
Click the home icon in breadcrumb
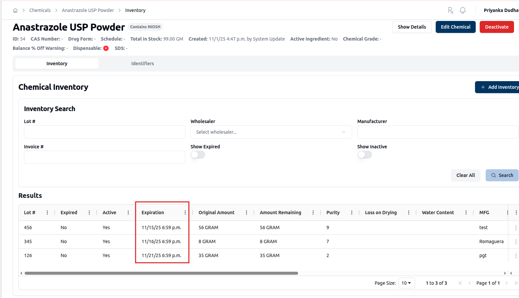click(x=15, y=10)
